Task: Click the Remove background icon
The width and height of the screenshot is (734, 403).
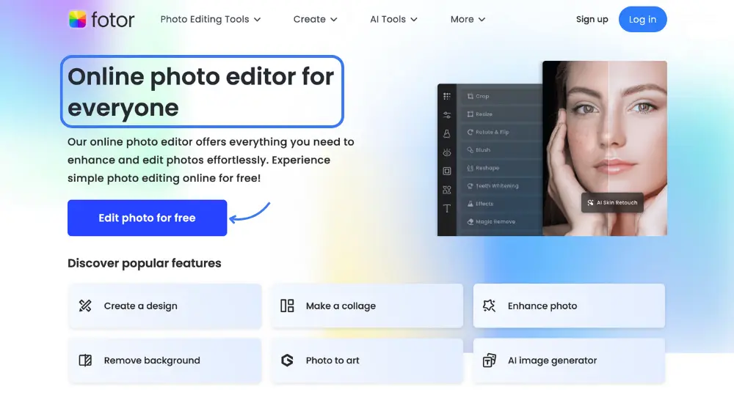Action: pos(85,361)
